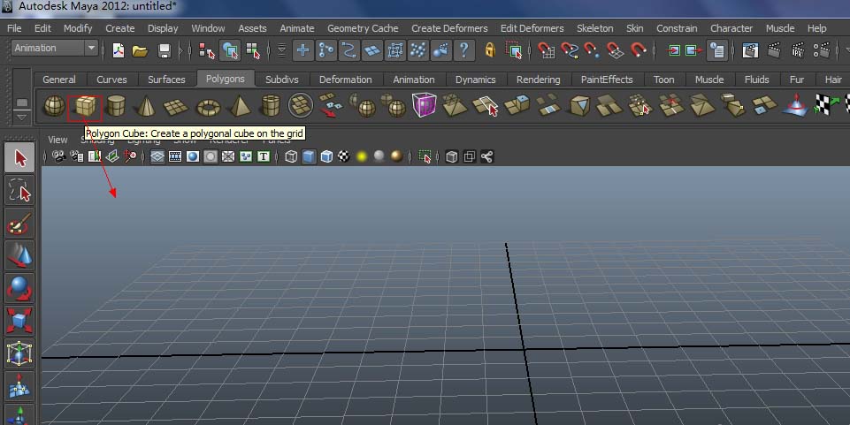Screen dimensions: 850x425
Task: Open the Render View clapperboard icon
Action: 750,50
